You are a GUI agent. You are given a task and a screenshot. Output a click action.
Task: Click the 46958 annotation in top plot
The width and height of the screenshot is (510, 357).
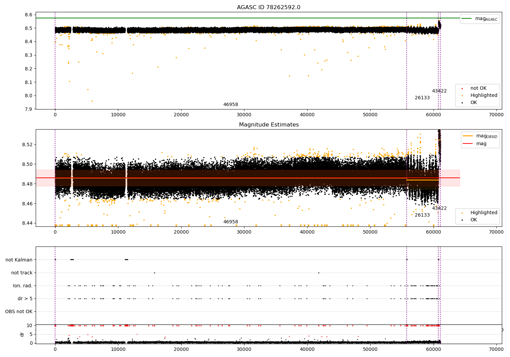tap(231, 105)
